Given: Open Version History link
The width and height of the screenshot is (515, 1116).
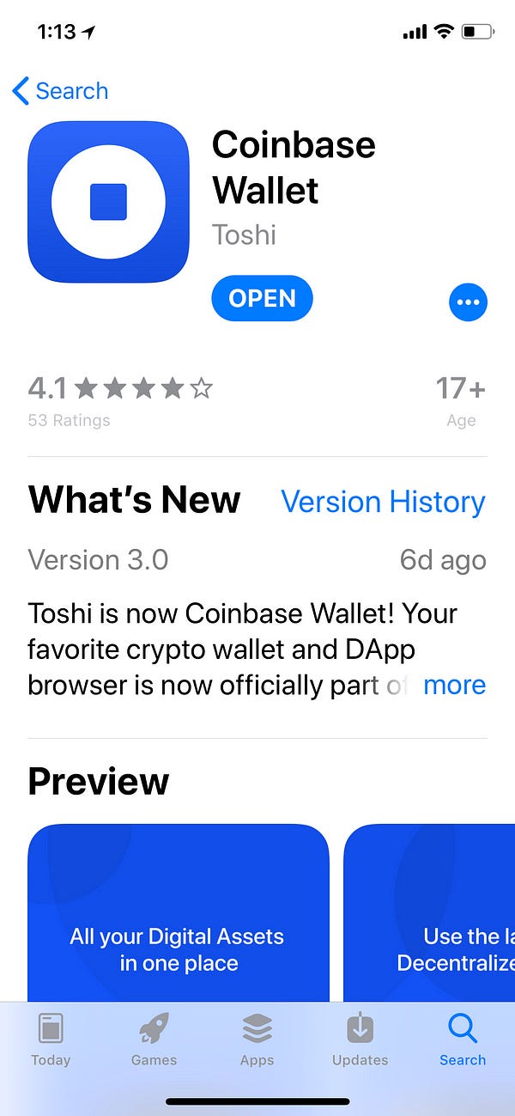Looking at the screenshot, I should (383, 502).
